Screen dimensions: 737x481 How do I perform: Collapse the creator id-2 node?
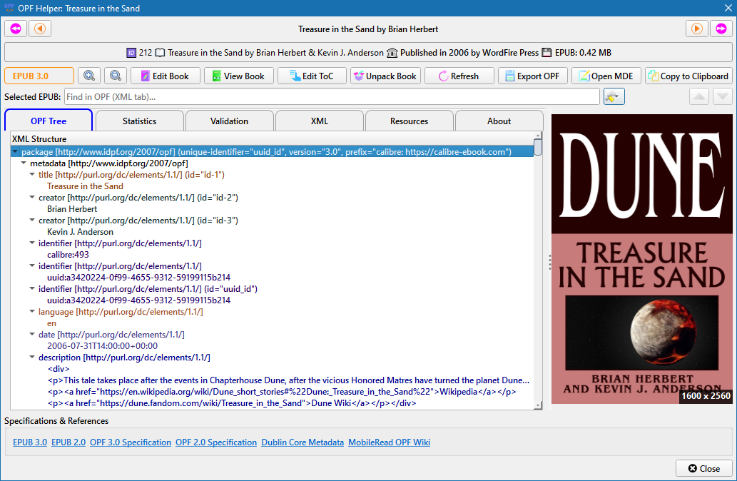click(x=32, y=198)
